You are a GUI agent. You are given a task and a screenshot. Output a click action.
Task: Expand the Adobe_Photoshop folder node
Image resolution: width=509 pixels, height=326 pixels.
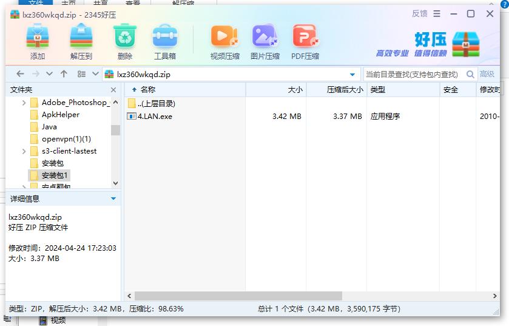pos(24,103)
